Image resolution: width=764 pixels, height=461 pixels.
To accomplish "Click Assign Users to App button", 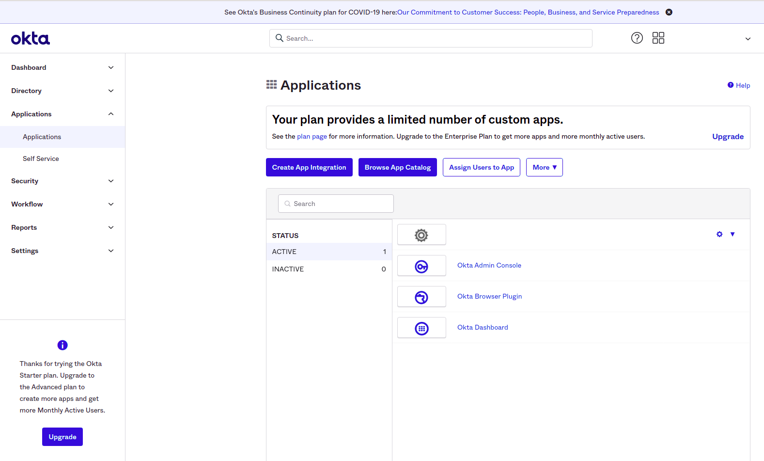I will (482, 167).
